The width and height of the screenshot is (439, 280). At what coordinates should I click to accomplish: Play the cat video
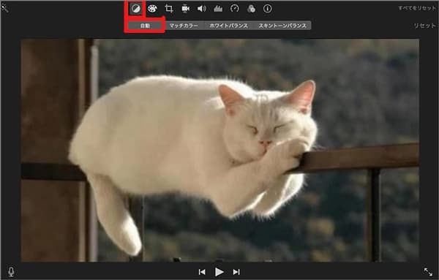pos(219,272)
